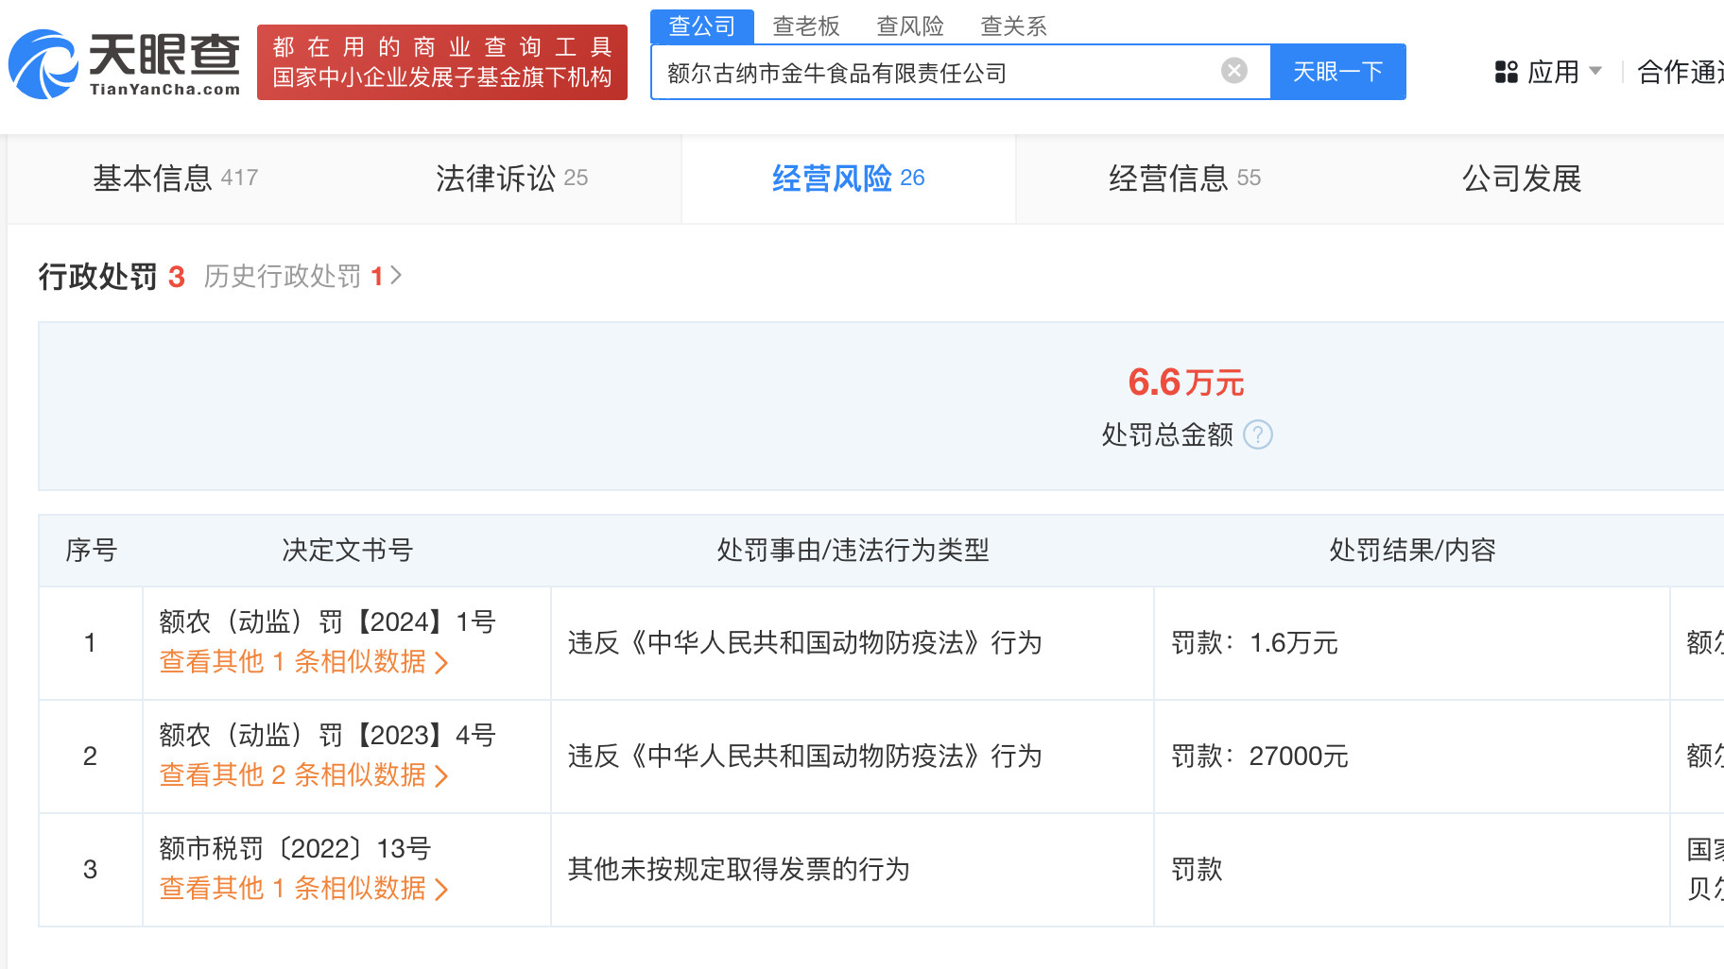Viewport: 1724px width, 969px height.
Task: Open the 经营风险 26 tab
Action: point(848,178)
